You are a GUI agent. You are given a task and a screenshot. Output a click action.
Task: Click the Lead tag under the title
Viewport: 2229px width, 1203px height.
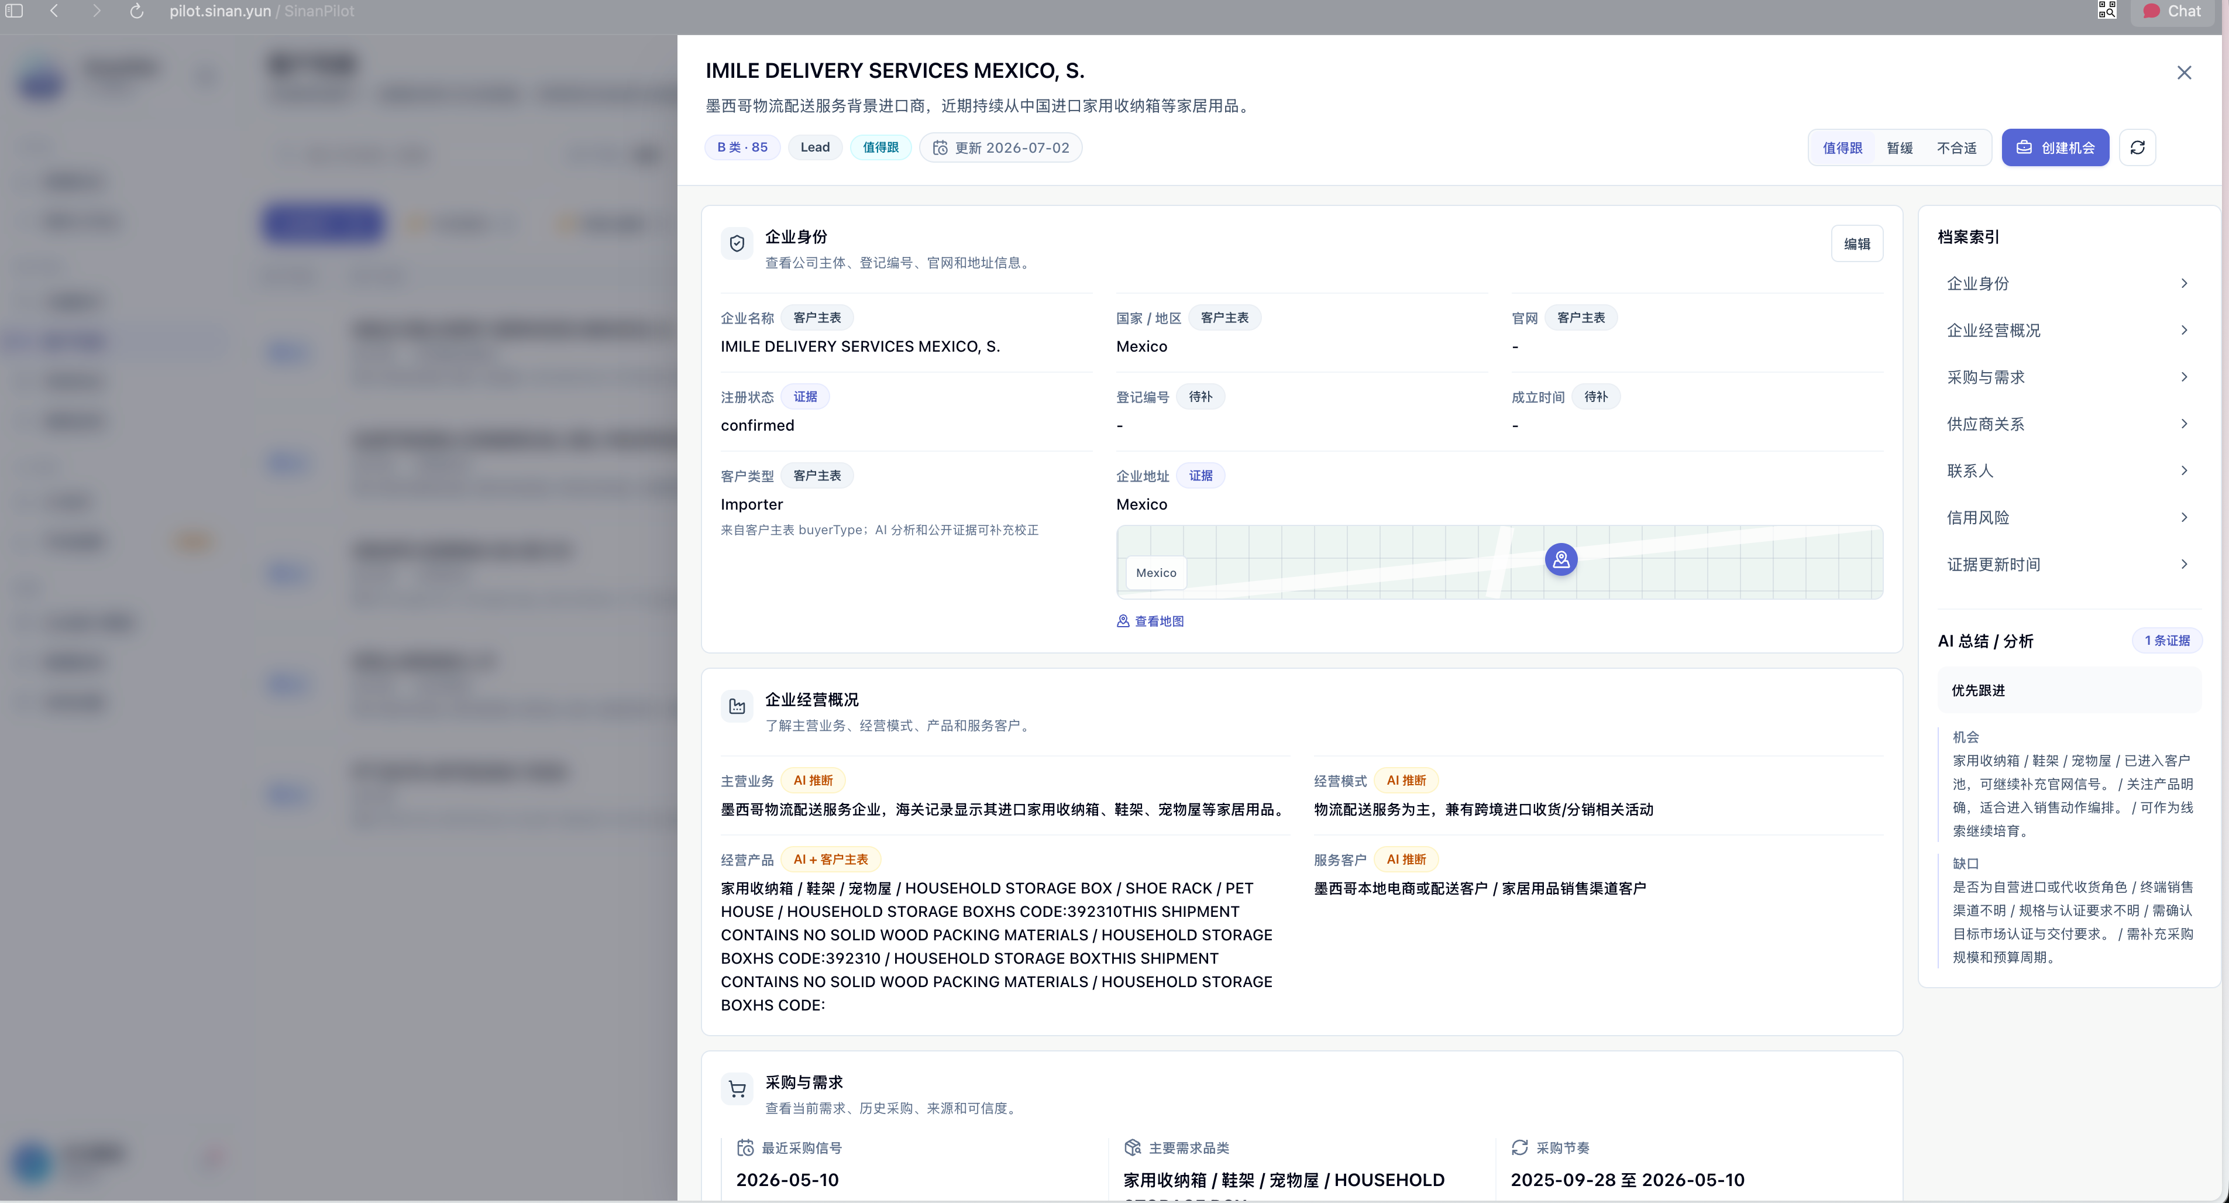point(815,147)
